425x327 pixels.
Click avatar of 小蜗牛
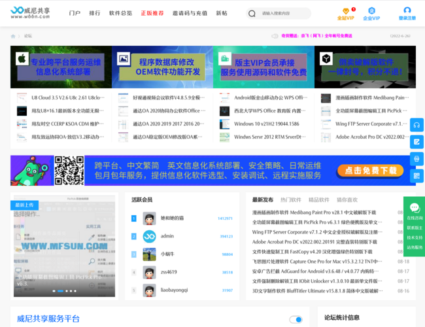(149, 254)
